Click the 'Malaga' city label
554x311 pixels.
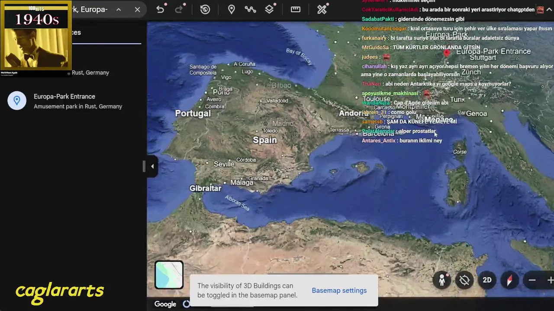pyautogui.click(x=242, y=183)
